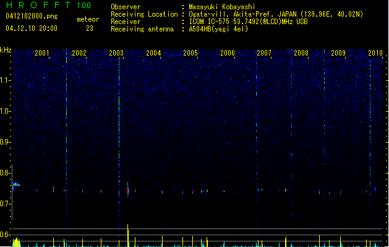Click the 'Receiving antenna' label
Screen dimensions: 389x247
click(142, 29)
